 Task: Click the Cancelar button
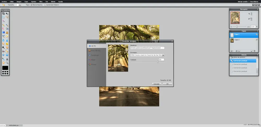pos(156,84)
